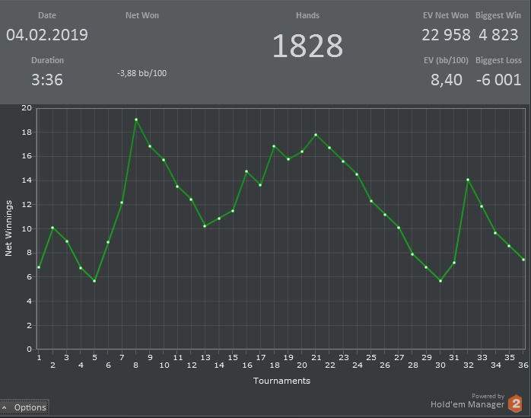
Task: Click the duration value 3:36
Action: pos(47,80)
